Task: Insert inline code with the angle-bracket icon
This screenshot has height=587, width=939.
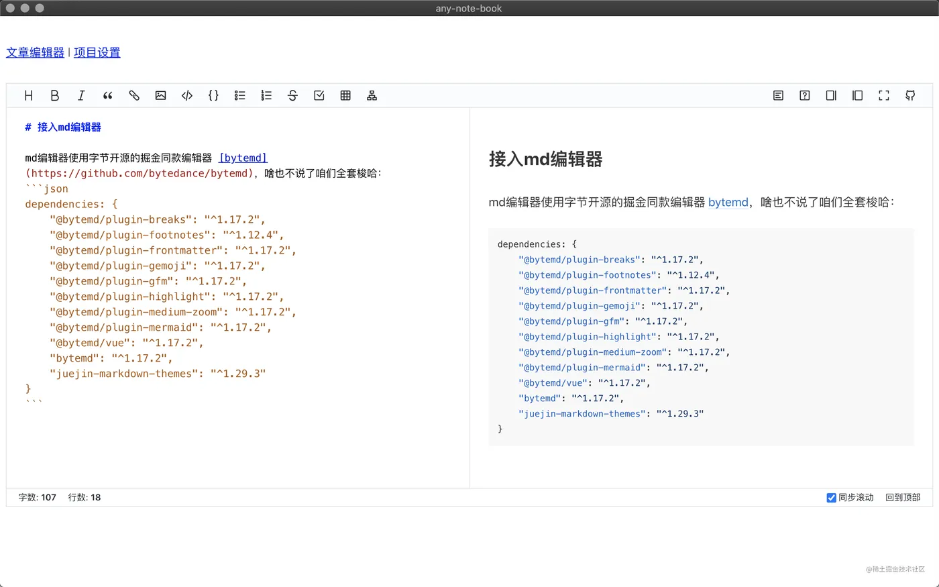Action: coord(187,95)
